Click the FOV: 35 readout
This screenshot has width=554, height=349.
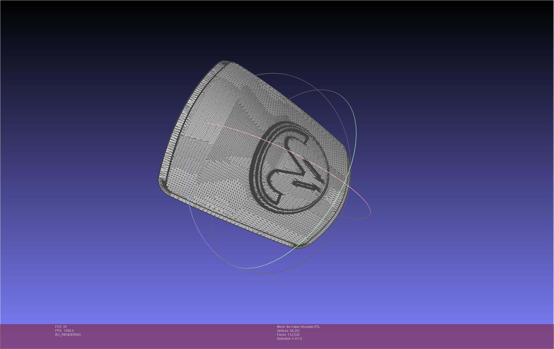[x=61, y=327]
